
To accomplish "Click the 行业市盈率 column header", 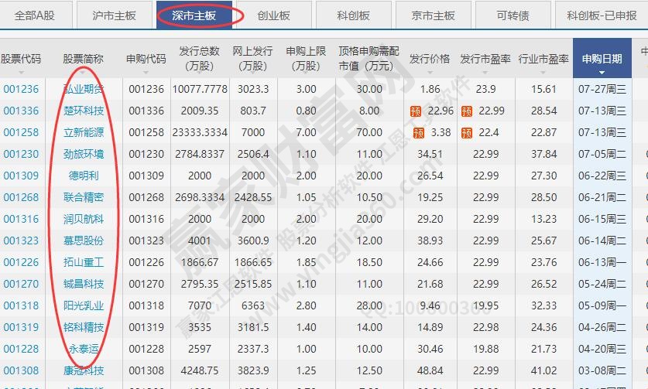I will click(x=543, y=59).
